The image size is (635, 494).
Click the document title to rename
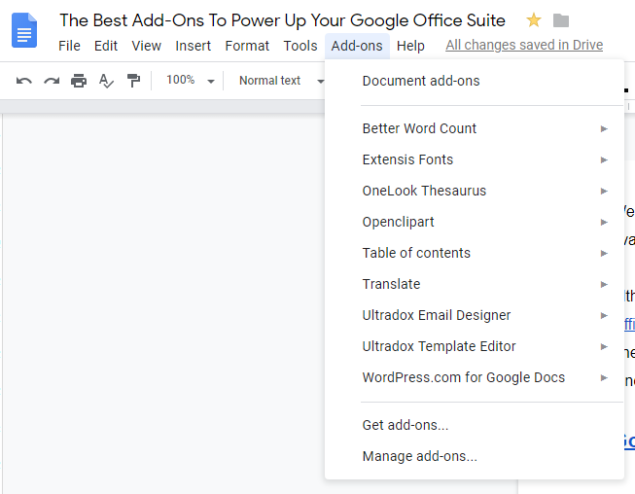pos(282,20)
